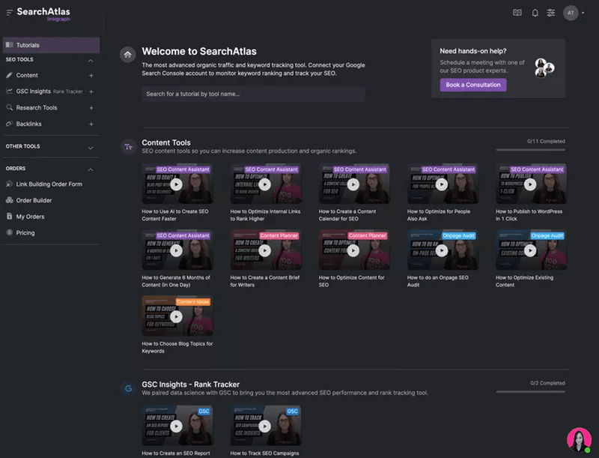Open the AT account dropdown arrow
Screen dimensions: 599x458
(583, 13)
